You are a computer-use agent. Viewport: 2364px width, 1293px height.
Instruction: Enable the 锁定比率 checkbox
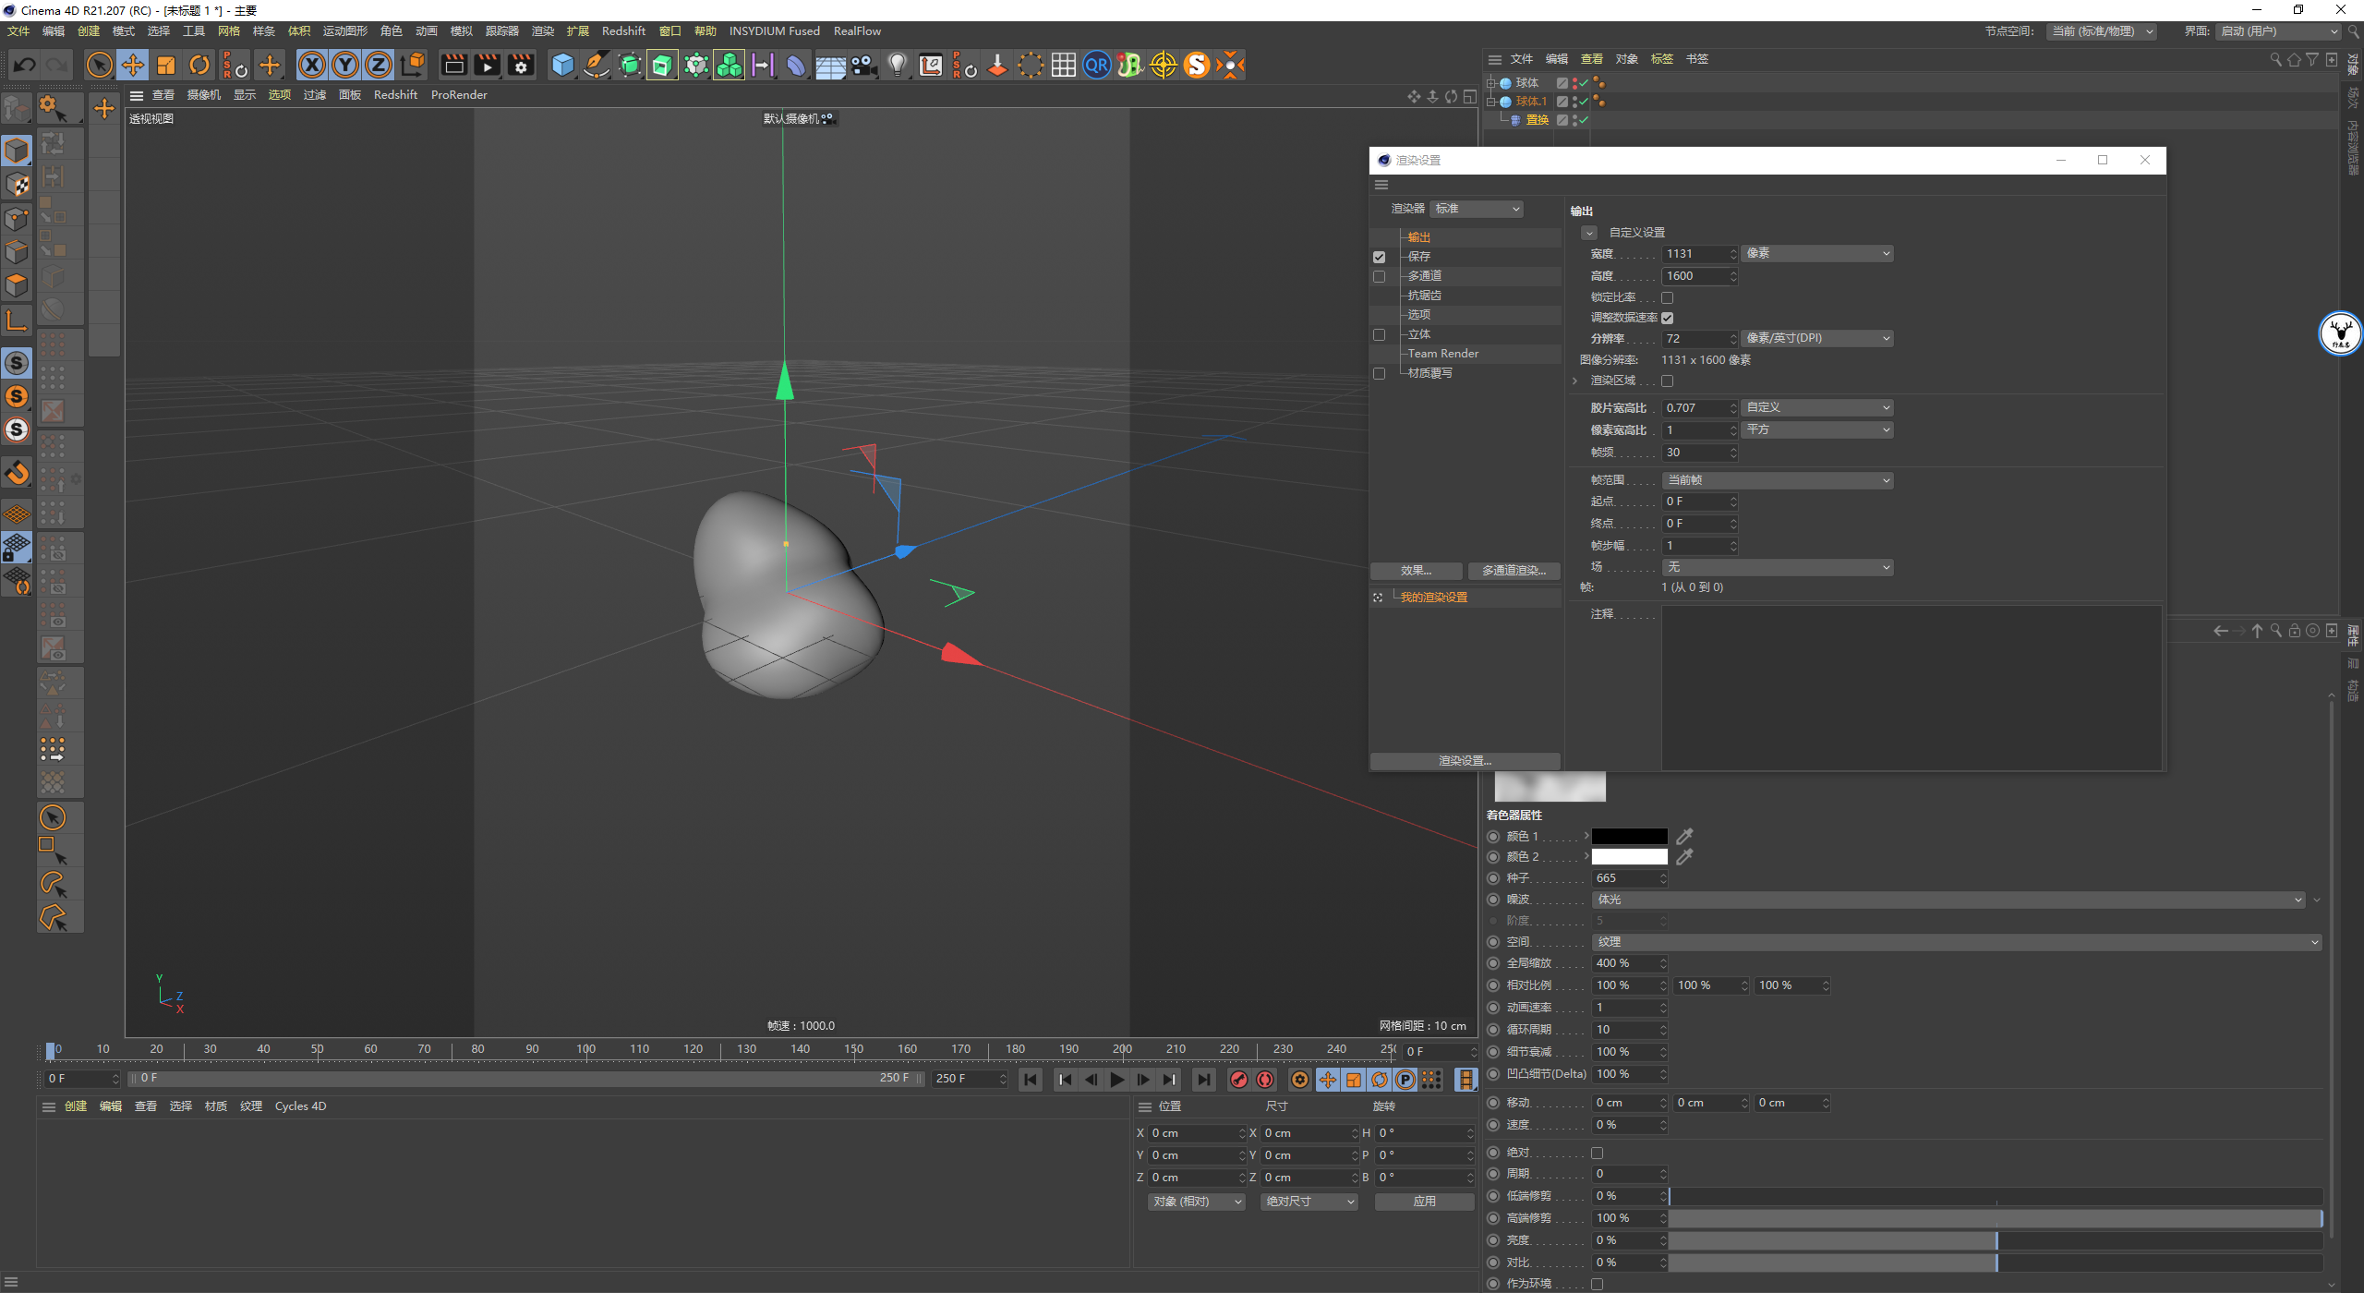pyautogui.click(x=1667, y=297)
